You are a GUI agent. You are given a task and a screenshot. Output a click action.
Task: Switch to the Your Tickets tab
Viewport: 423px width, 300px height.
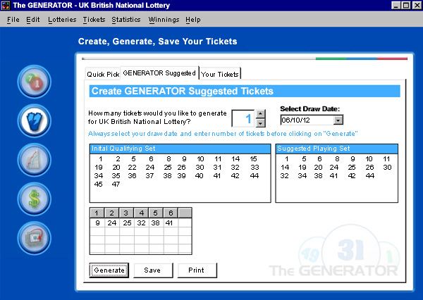[220, 74]
